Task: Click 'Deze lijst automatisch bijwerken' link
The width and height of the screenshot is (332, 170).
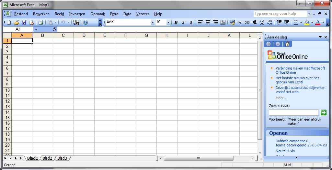Action: [x=301, y=90]
